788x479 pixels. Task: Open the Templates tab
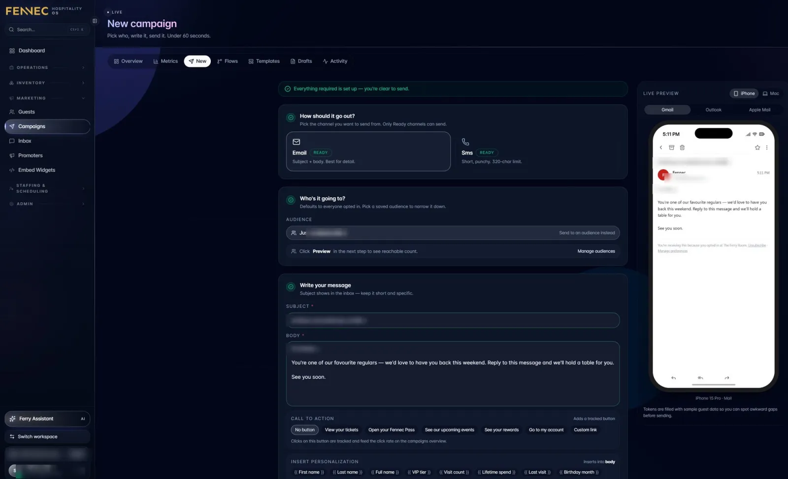coord(264,61)
